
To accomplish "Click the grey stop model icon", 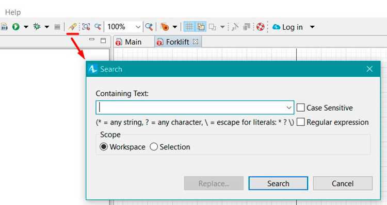I will pos(57,27).
